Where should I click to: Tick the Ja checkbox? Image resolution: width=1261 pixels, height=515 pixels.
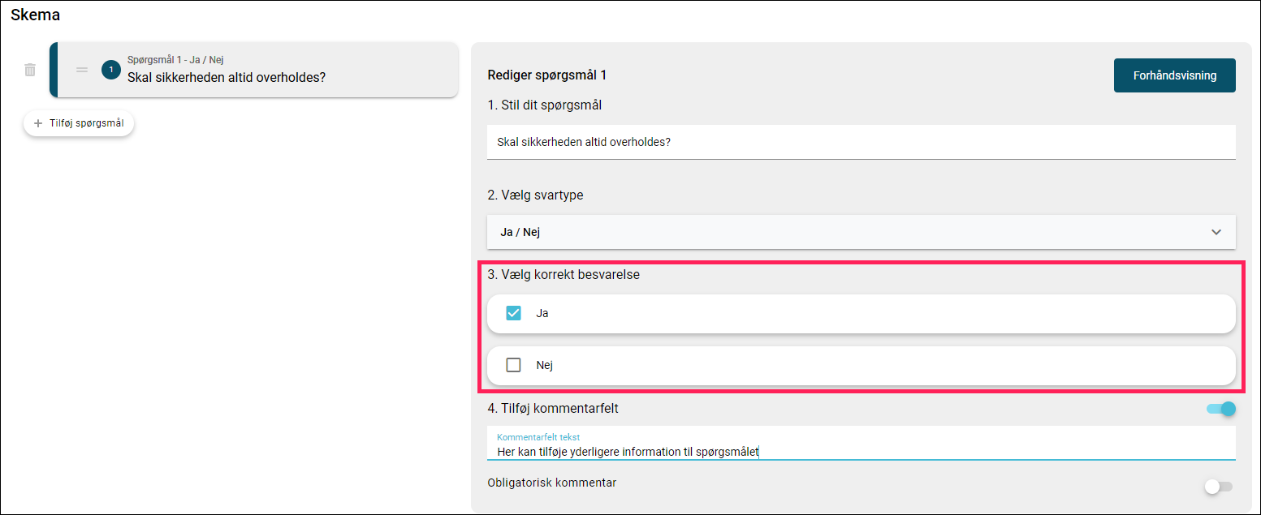[x=513, y=313]
